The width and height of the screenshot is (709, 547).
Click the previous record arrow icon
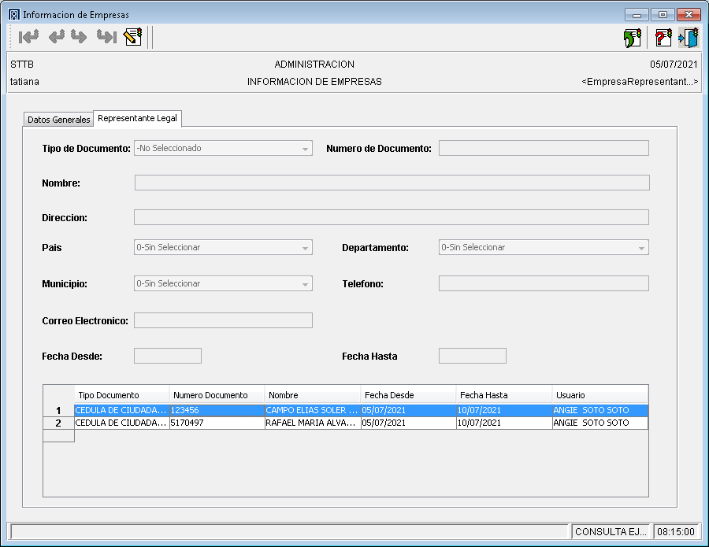click(56, 37)
